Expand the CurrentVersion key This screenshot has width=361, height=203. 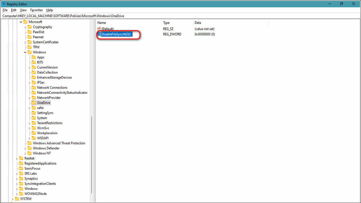point(29,67)
